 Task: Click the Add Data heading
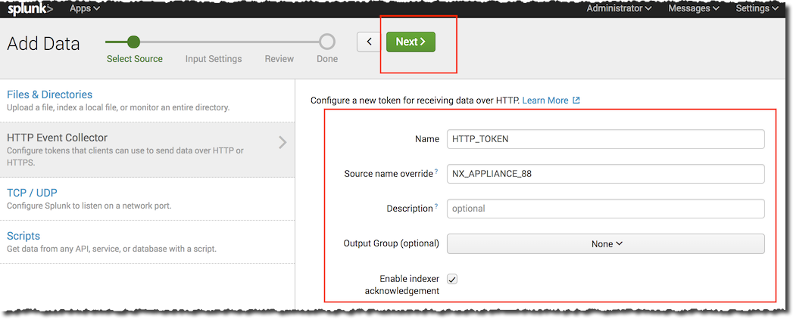pos(43,44)
